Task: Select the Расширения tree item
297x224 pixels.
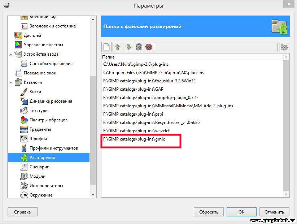Action: [x=49, y=158]
